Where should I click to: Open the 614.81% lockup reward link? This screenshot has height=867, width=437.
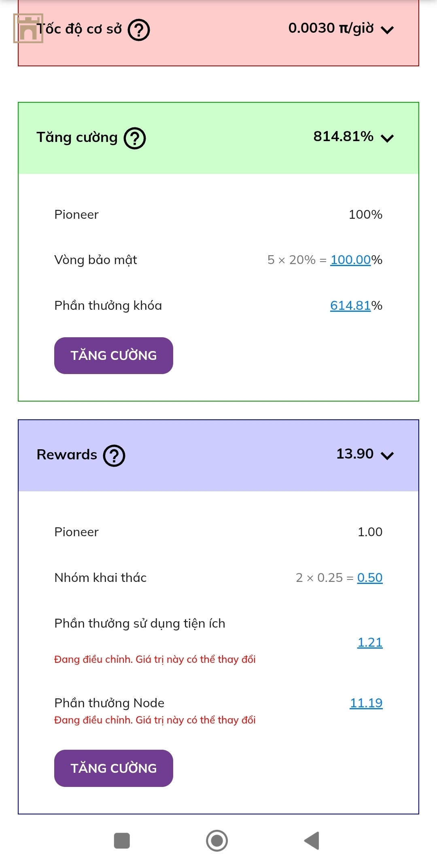click(350, 305)
